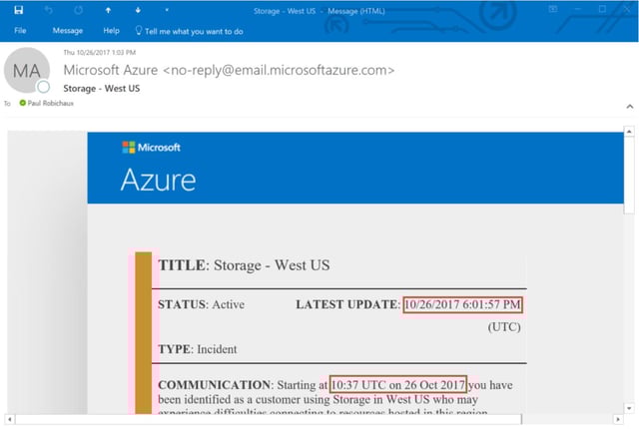Click the horizontal scrollbar right arrow
Screen dimensions: 639x429
coord(618,419)
